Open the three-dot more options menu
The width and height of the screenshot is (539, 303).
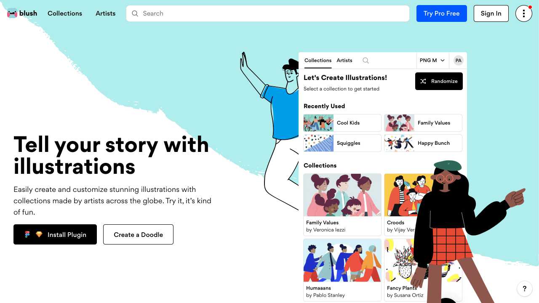pos(524,13)
